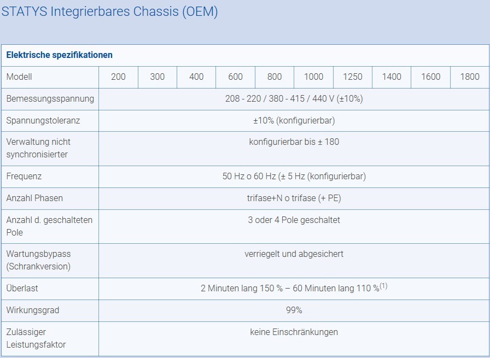The width and height of the screenshot is (490, 358).
Task: Click the model 1400 cell
Action: pos(392,77)
